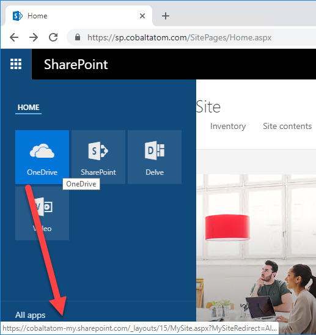Open the Delve app tile
The width and height of the screenshot is (316, 335).
[x=155, y=157]
